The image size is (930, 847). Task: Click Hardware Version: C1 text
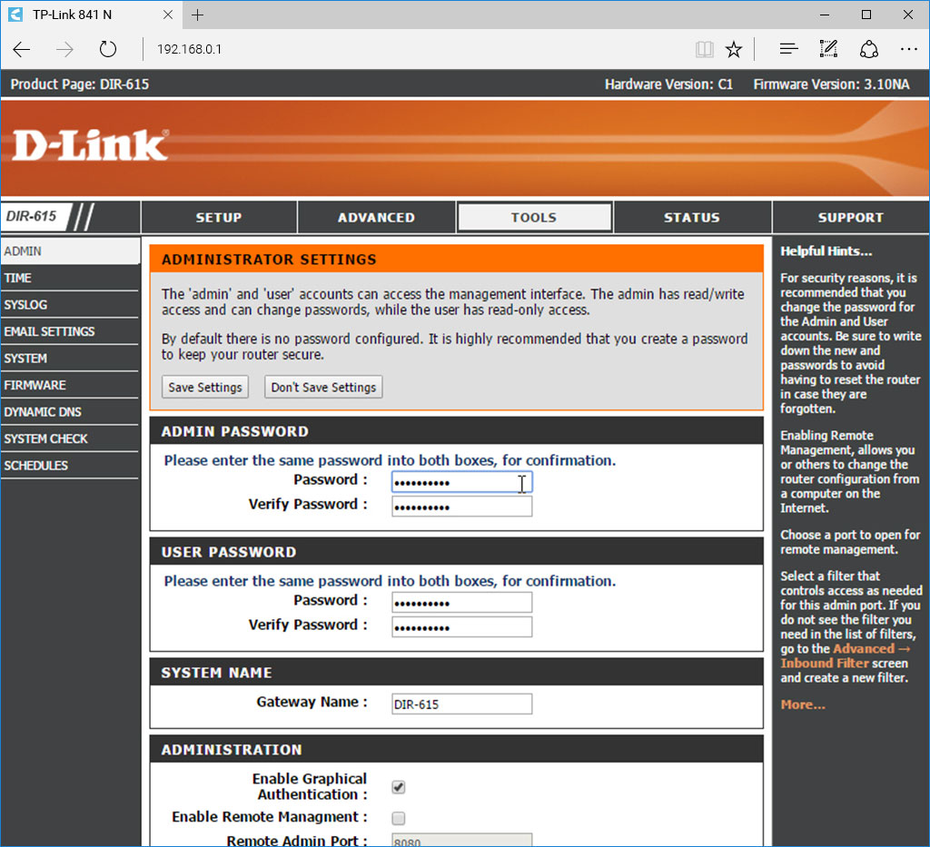668,84
